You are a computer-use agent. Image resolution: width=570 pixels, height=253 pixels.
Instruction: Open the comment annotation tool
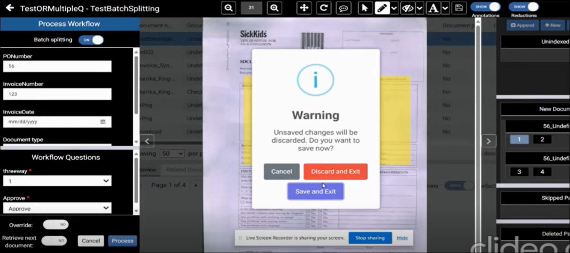pos(343,8)
